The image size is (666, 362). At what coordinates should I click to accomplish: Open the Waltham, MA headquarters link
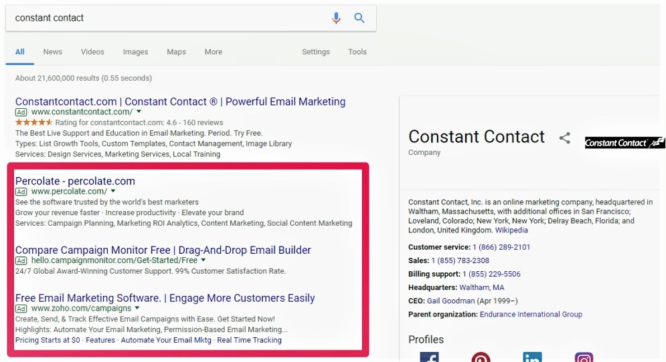pos(482,287)
